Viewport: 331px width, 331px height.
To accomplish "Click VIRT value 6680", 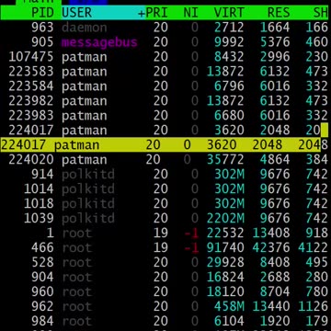I will point(229,116).
